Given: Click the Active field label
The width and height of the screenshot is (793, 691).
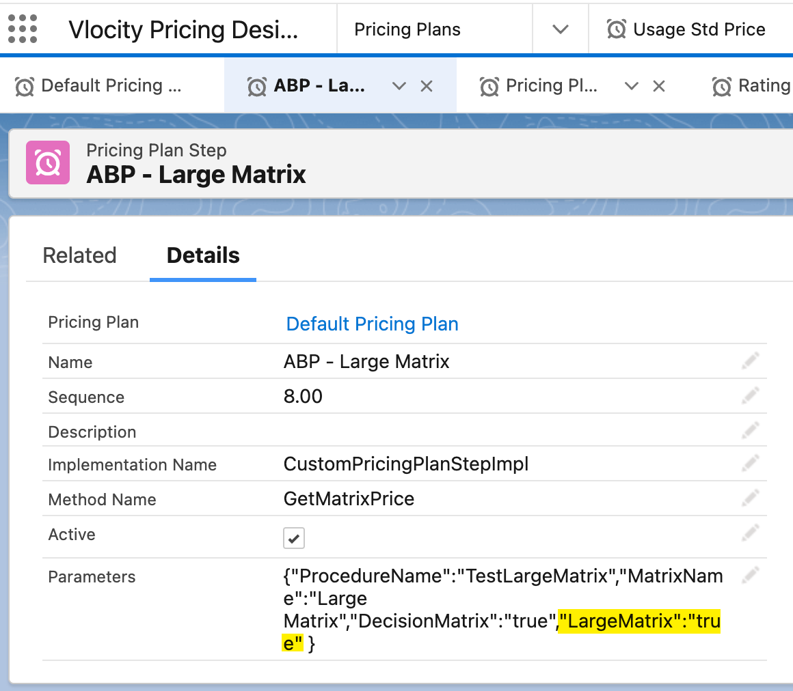Looking at the screenshot, I should (71, 535).
